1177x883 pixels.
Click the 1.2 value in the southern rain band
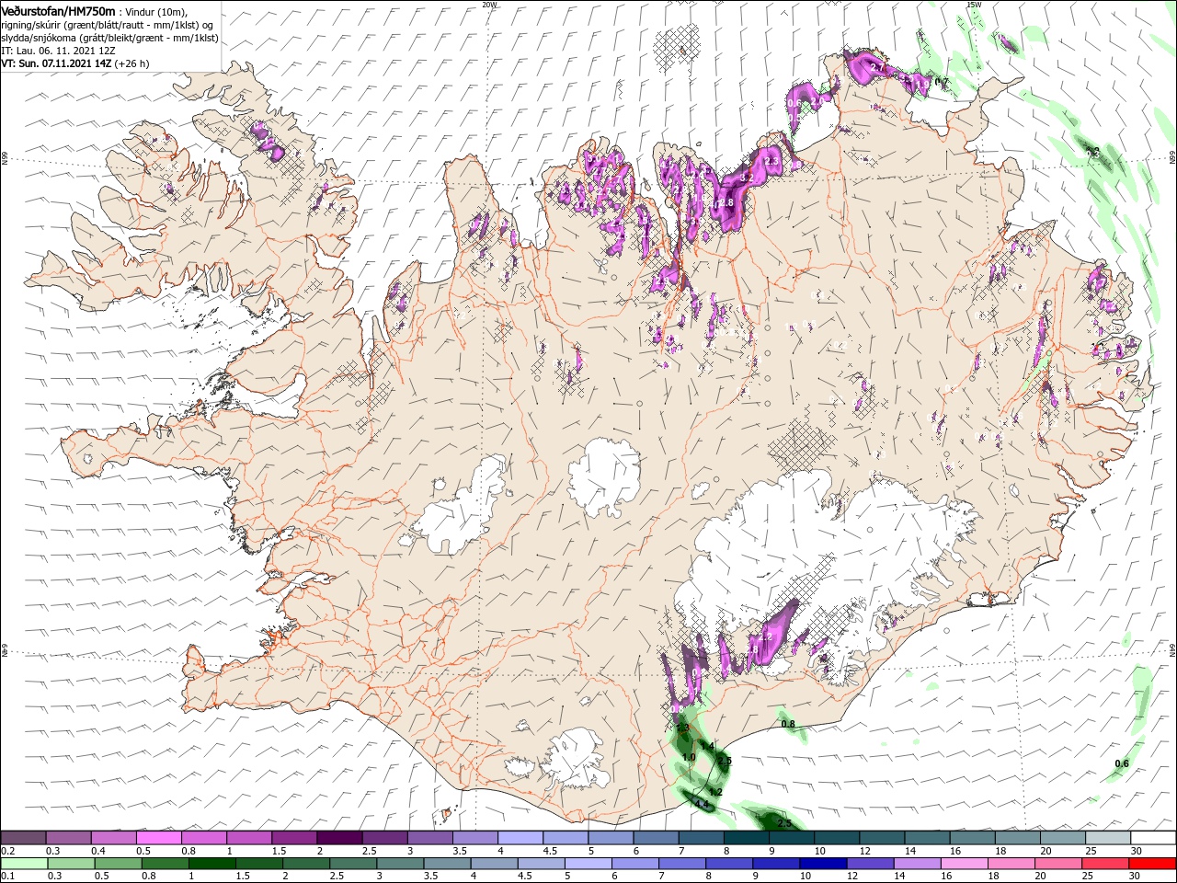pyautogui.click(x=716, y=792)
